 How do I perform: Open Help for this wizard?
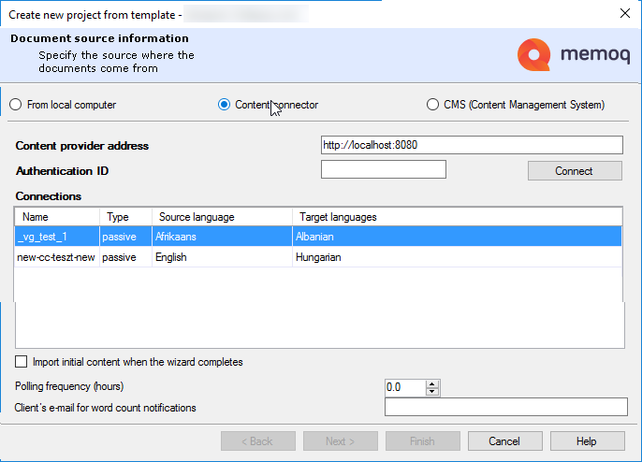coord(587,441)
